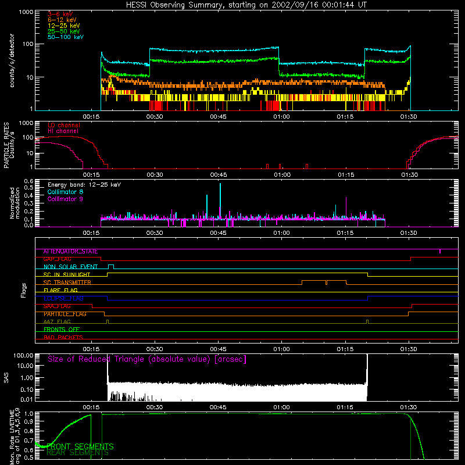Click the PARTICLE_FLAG label

point(65,314)
